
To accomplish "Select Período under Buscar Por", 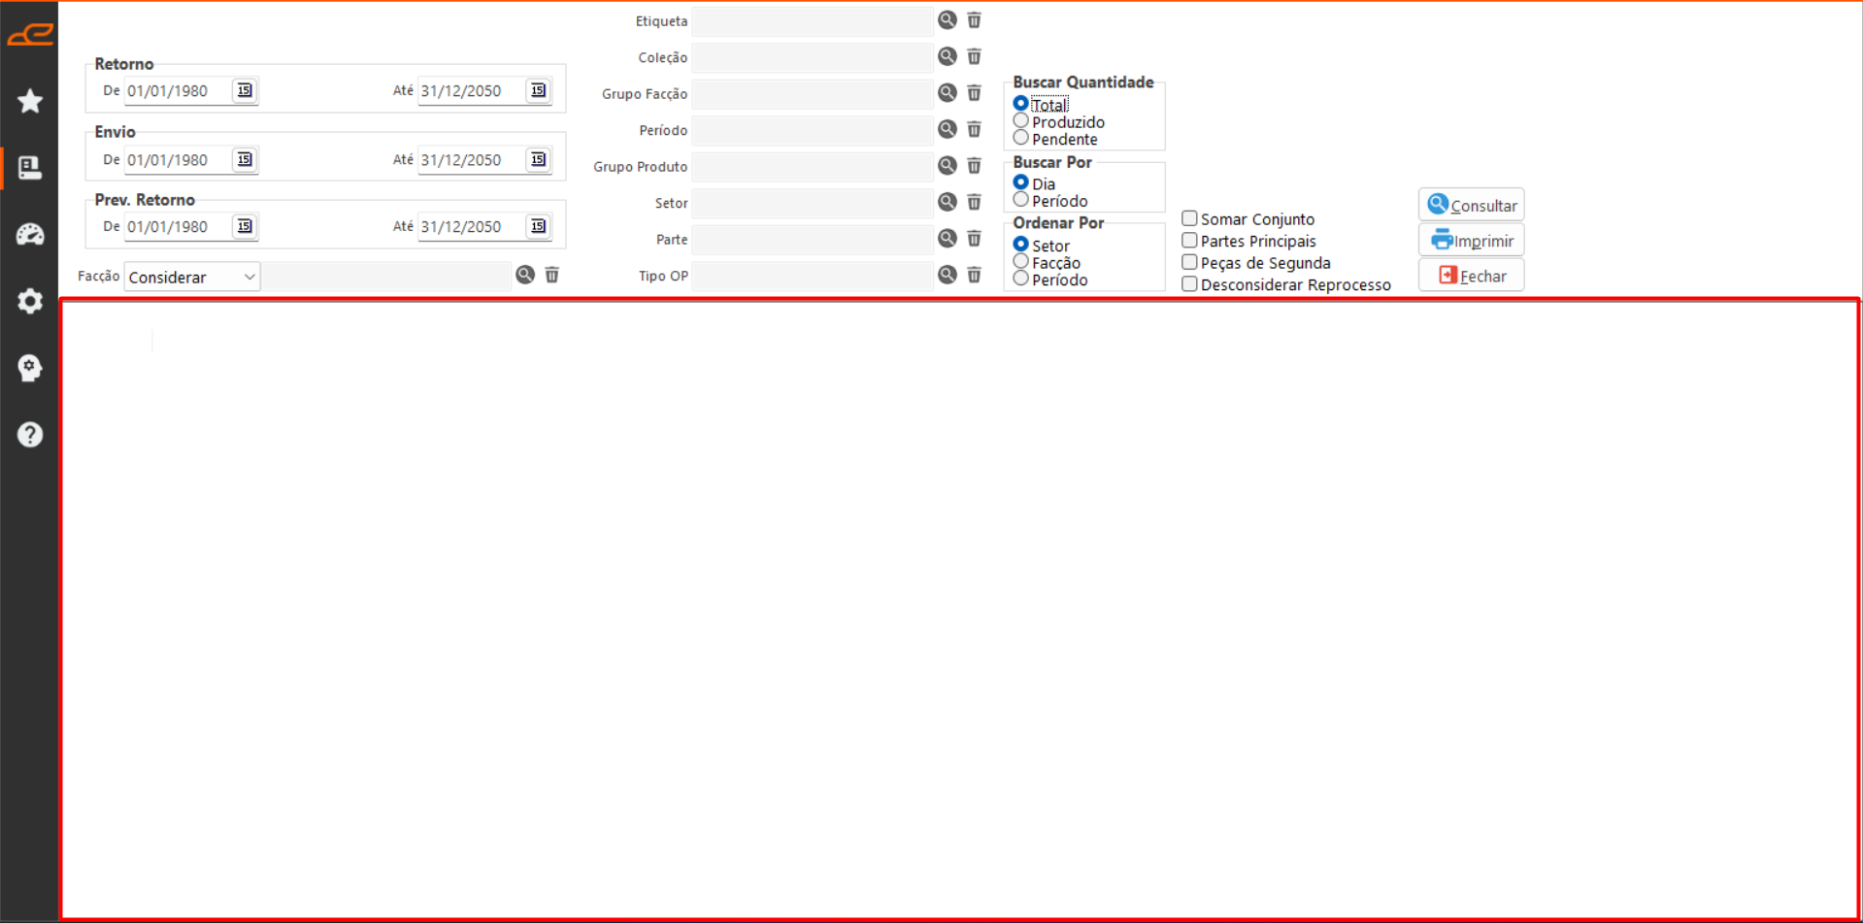I will coord(1020,200).
